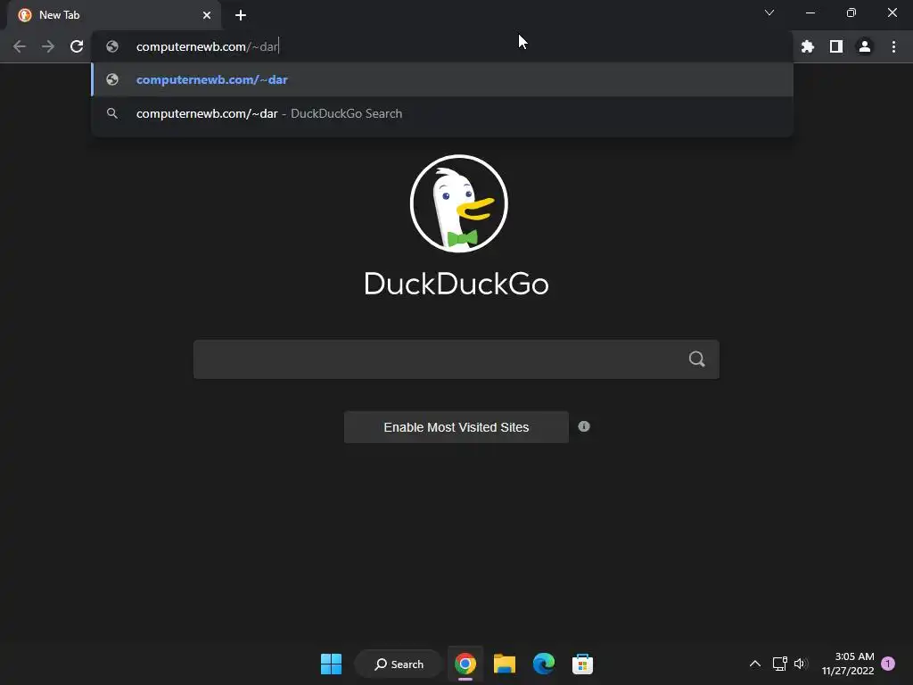Open the tab search chevron

769,12
